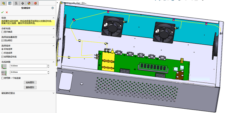This screenshot has width=225, height=113.
Task: Open the blue help question mark icon
Action: point(52,8)
